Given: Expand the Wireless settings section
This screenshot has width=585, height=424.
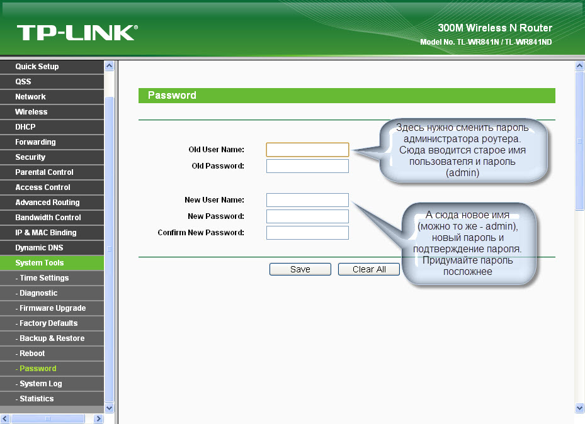Looking at the screenshot, I should (x=31, y=112).
